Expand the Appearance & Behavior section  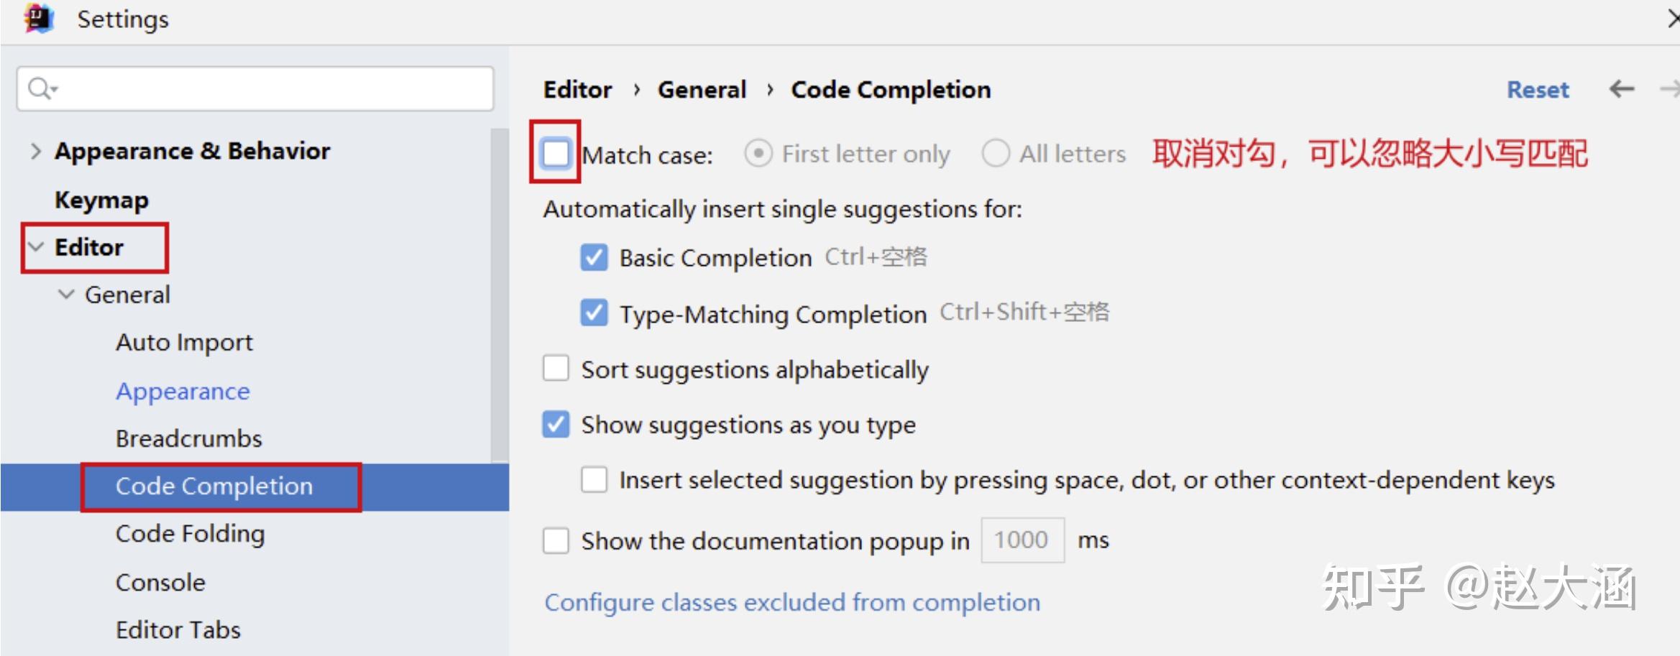[35, 151]
